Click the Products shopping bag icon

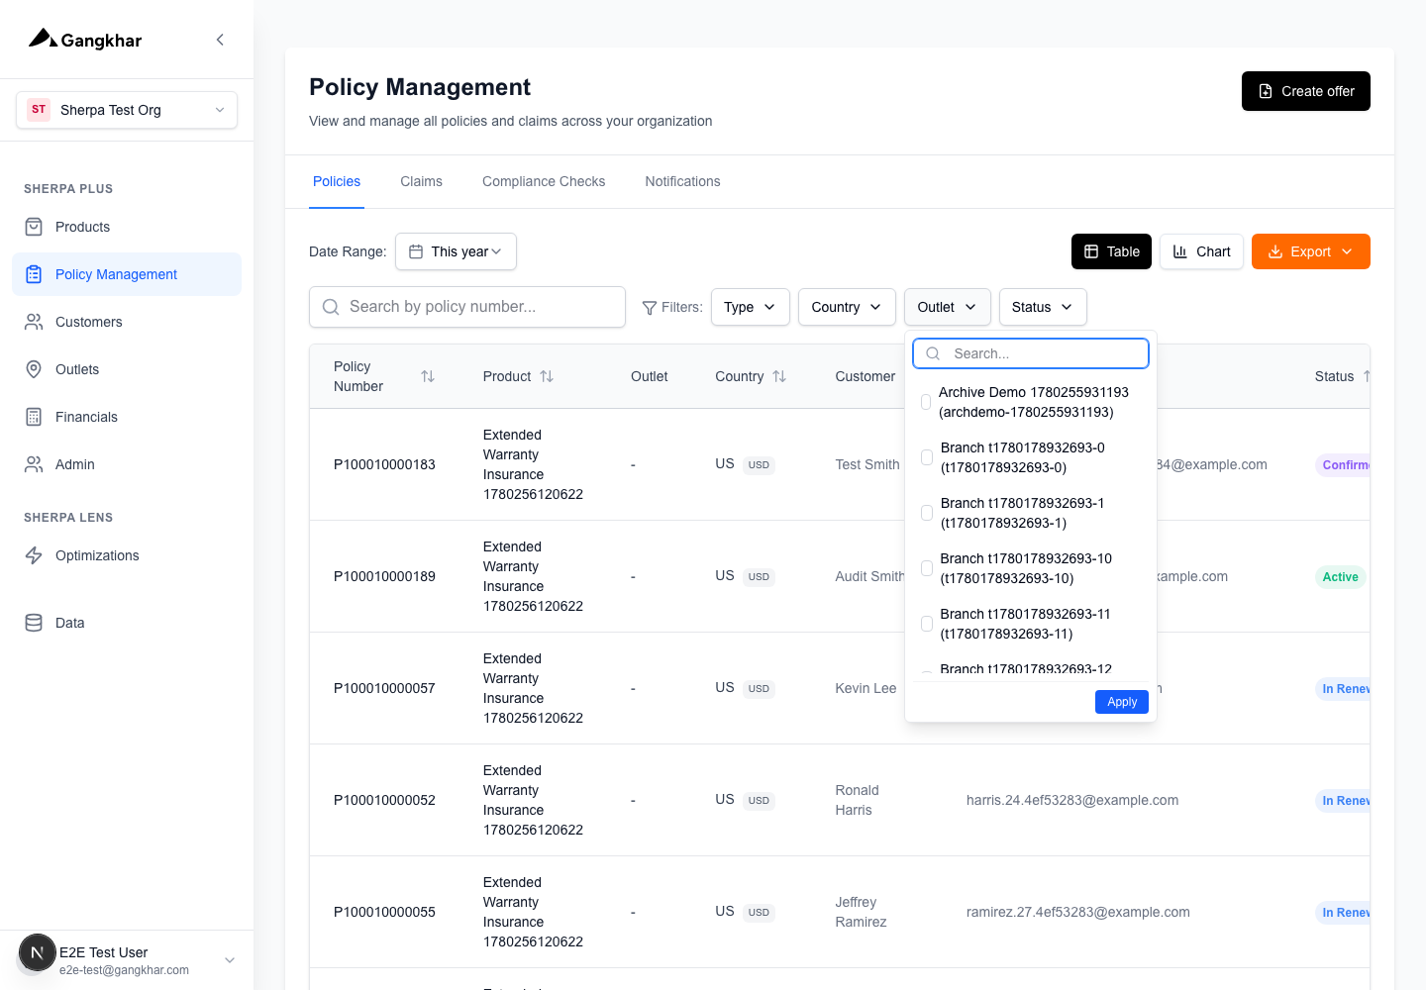(34, 227)
